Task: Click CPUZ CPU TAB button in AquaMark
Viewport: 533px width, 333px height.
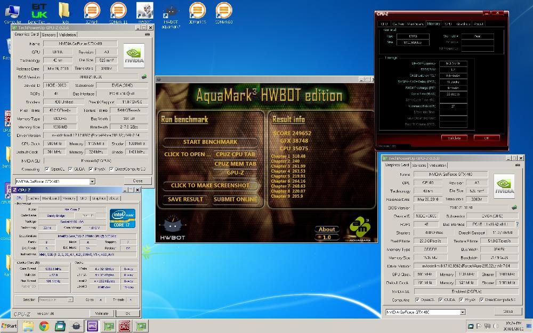Action: click(235, 155)
